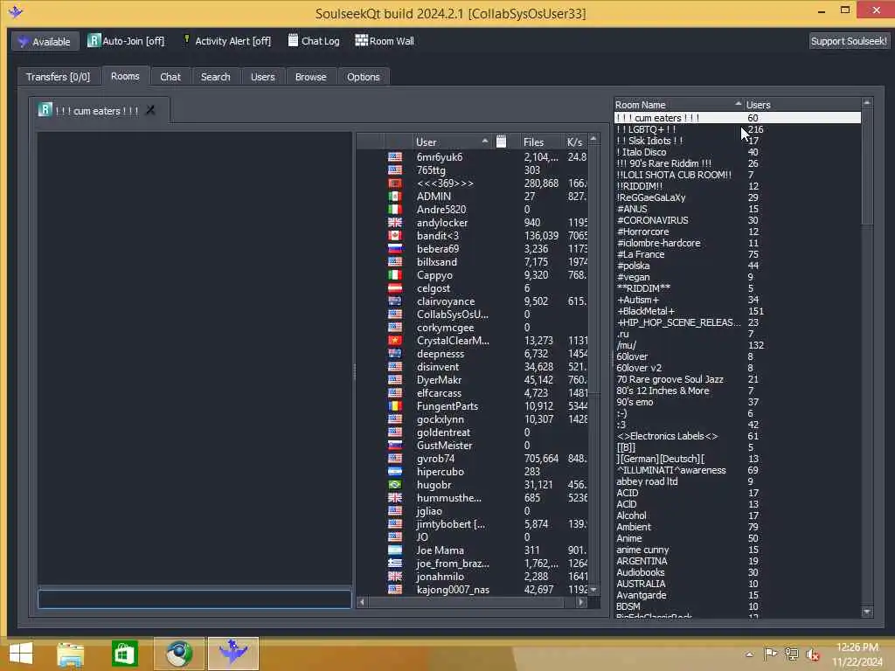Viewport: 895px width, 671px height.
Task: Sort user list by User column
Action: coord(451,142)
